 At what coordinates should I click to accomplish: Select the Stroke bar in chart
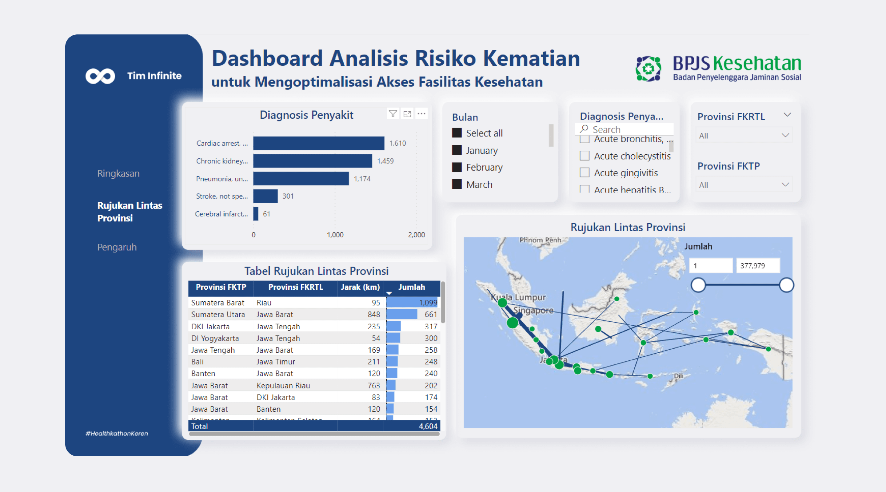pyautogui.click(x=265, y=196)
